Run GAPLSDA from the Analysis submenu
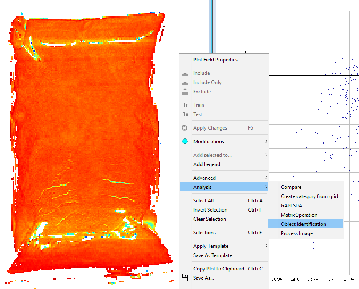Image resolution: width=359 pixels, height=289 pixels. (291, 206)
